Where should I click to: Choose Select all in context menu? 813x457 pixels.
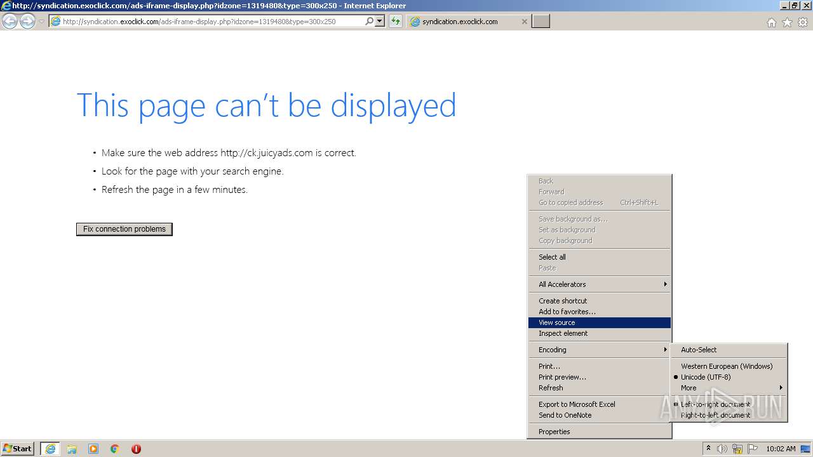[x=600, y=257]
